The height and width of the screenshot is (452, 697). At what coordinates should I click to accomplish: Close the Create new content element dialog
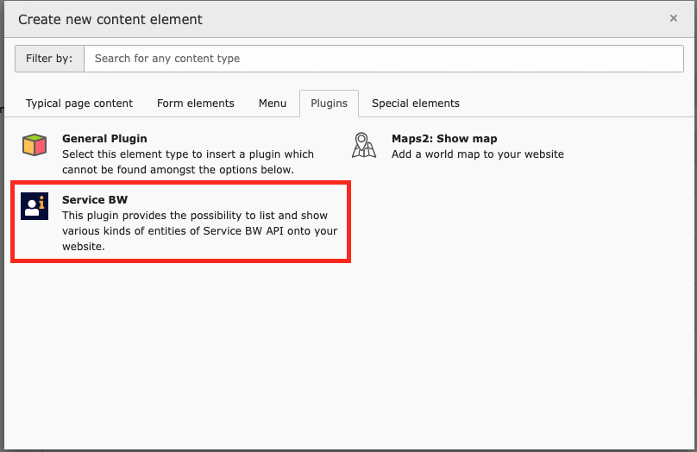[674, 18]
